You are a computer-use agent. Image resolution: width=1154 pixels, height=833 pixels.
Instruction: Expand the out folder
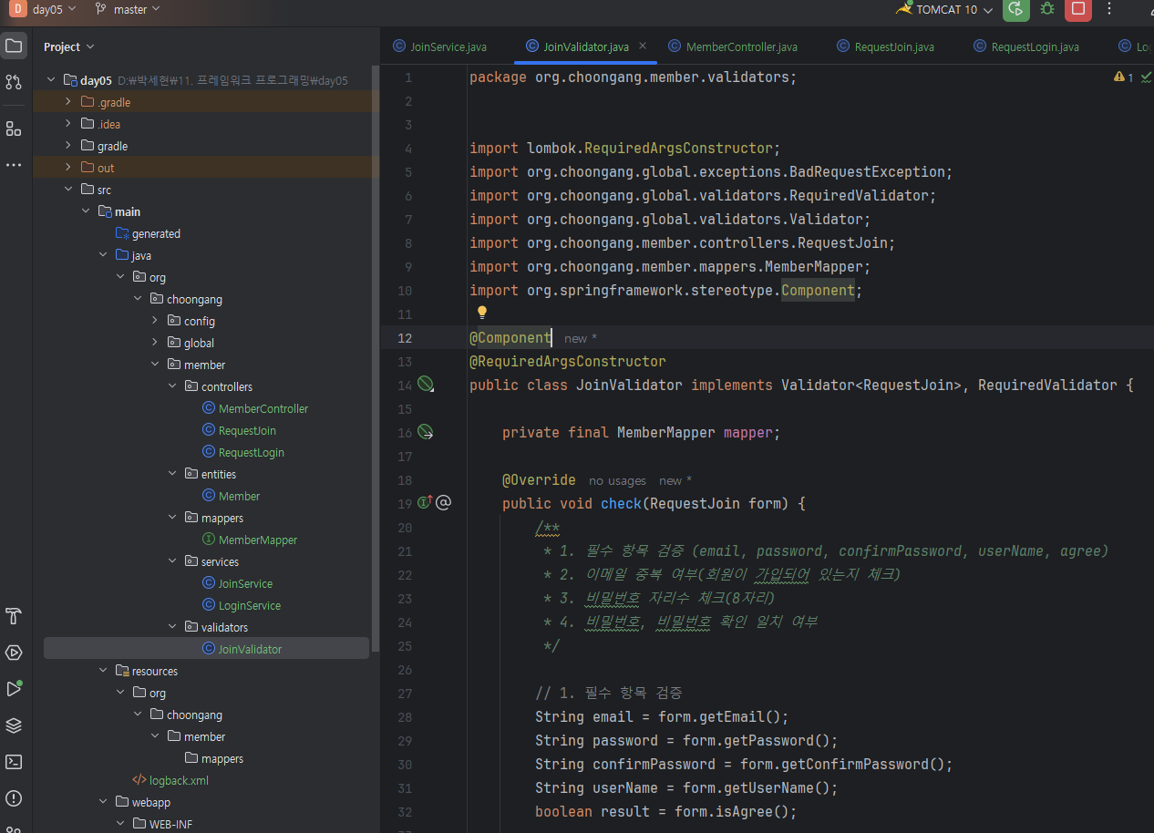[x=67, y=168]
